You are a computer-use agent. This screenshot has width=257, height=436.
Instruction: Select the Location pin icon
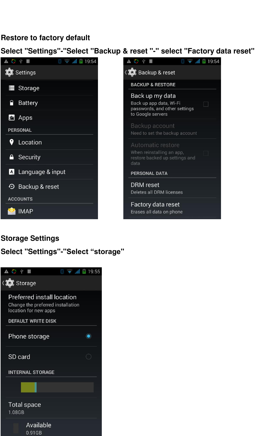tap(11, 142)
